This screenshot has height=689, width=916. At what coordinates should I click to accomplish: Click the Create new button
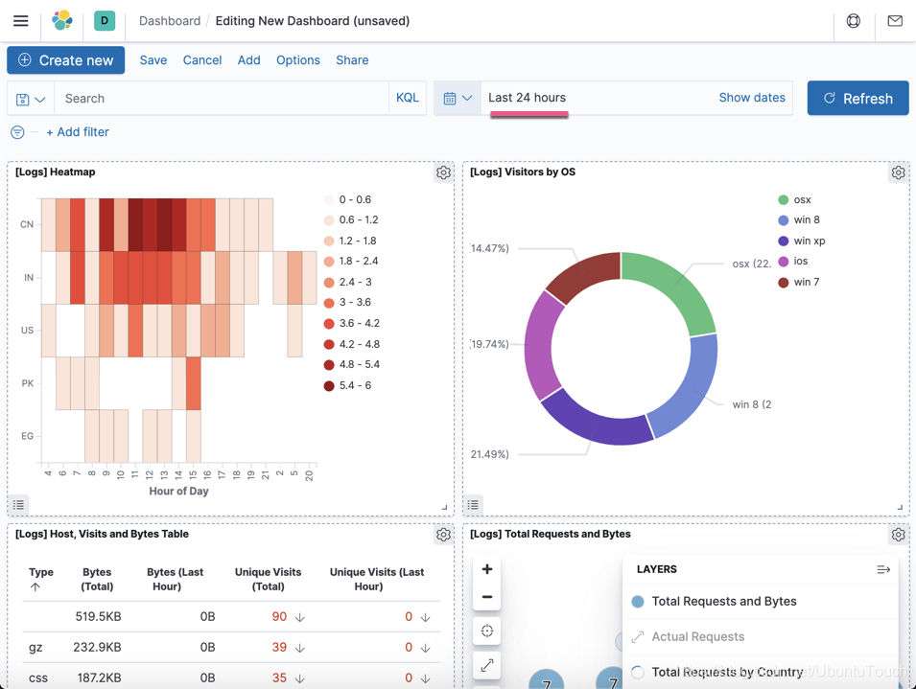(x=65, y=60)
